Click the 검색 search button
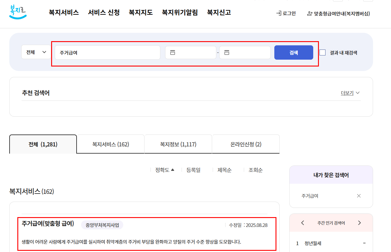The height and width of the screenshot is (252, 391). click(293, 52)
